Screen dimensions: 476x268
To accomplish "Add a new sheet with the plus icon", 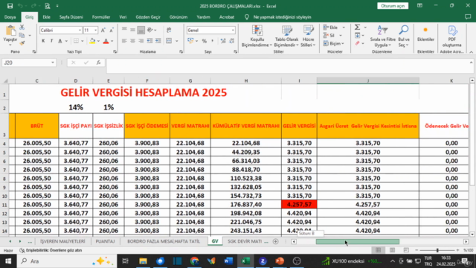I will pos(275,241).
